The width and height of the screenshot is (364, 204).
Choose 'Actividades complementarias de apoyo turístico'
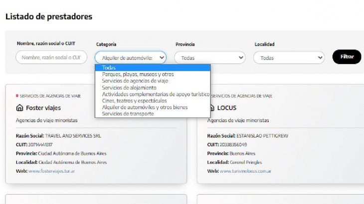coord(156,94)
